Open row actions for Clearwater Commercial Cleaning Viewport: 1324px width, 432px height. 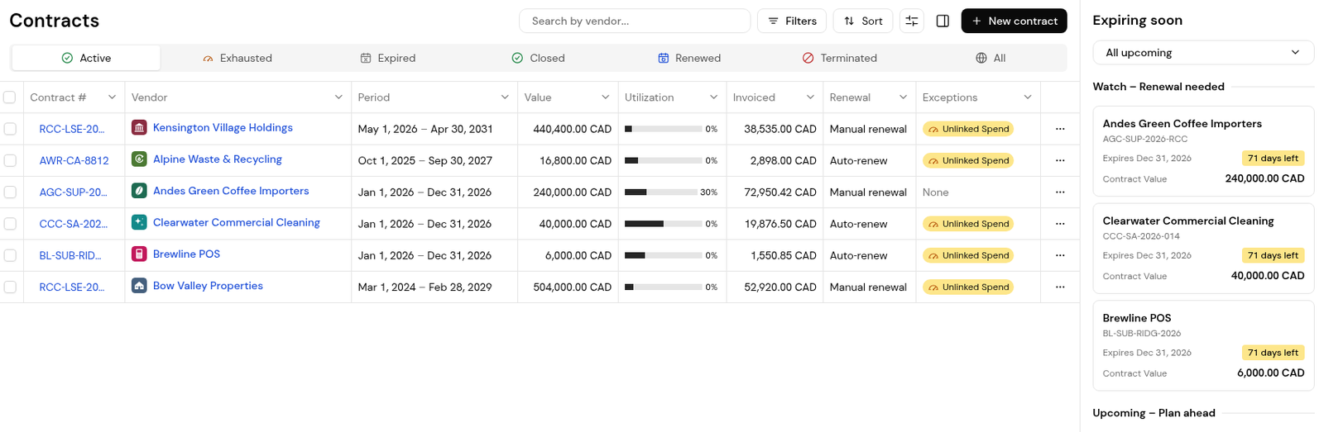1060,224
